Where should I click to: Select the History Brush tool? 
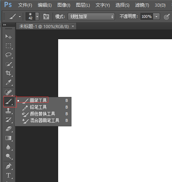tap(8, 120)
